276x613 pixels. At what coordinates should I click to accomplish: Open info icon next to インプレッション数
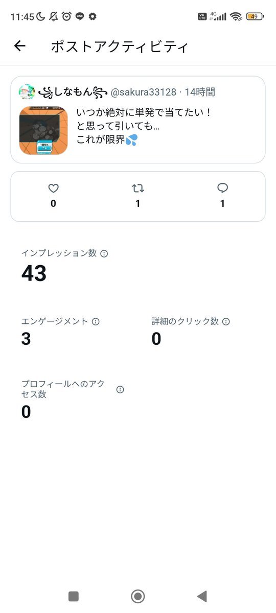point(104,253)
